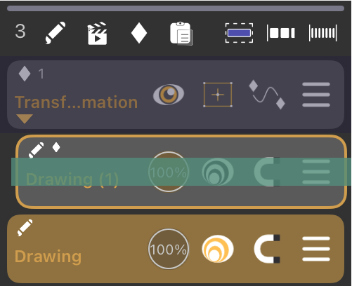Switch to the compact frame spacing view

tap(322, 33)
